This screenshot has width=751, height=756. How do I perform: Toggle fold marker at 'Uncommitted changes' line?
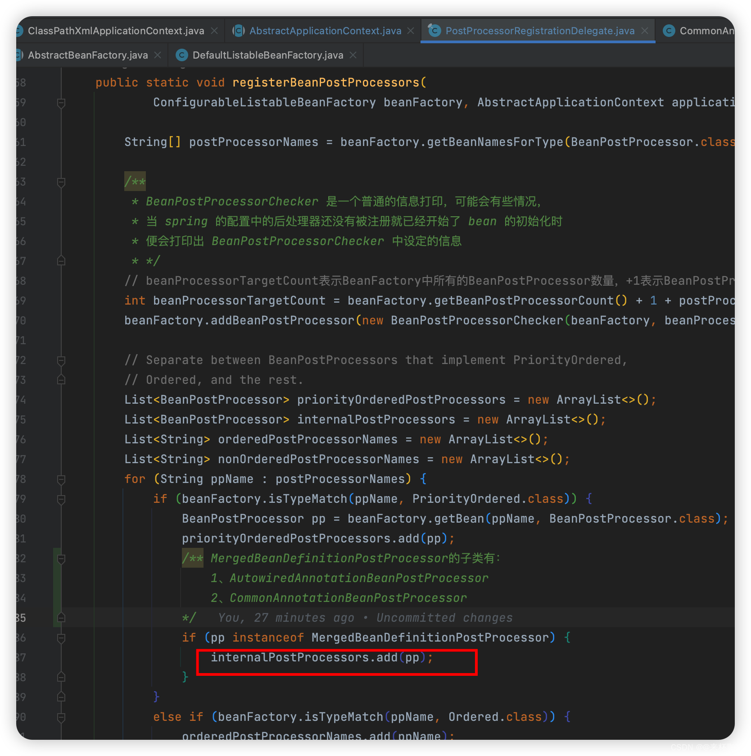62,618
